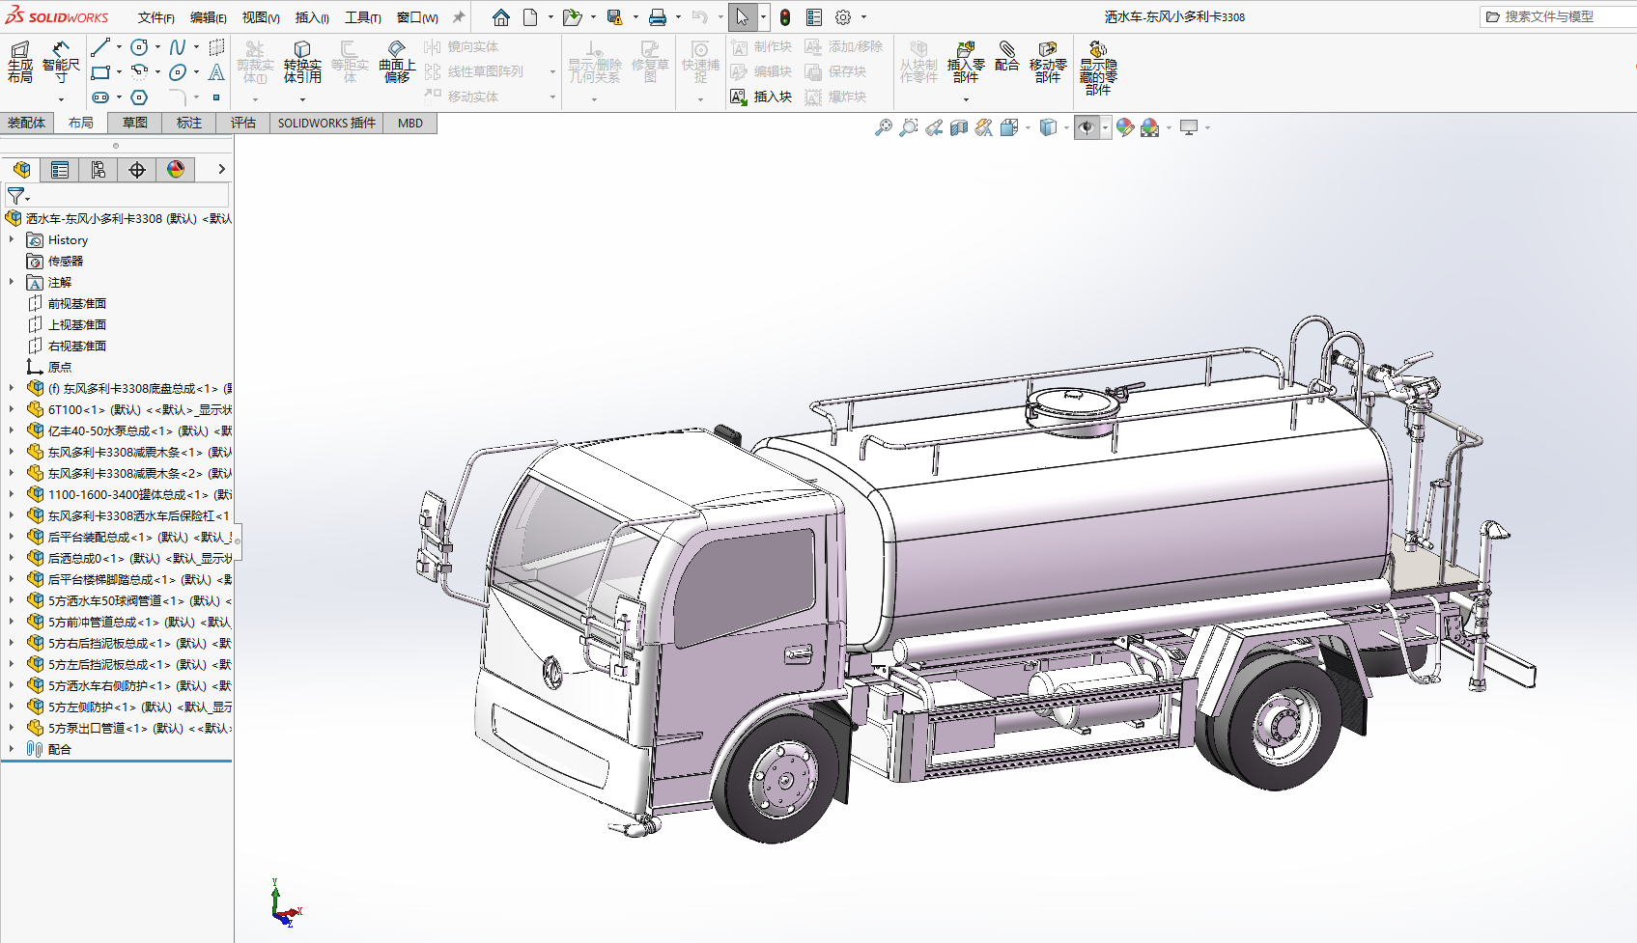Click Zoom to Area icon

point(908,127)
